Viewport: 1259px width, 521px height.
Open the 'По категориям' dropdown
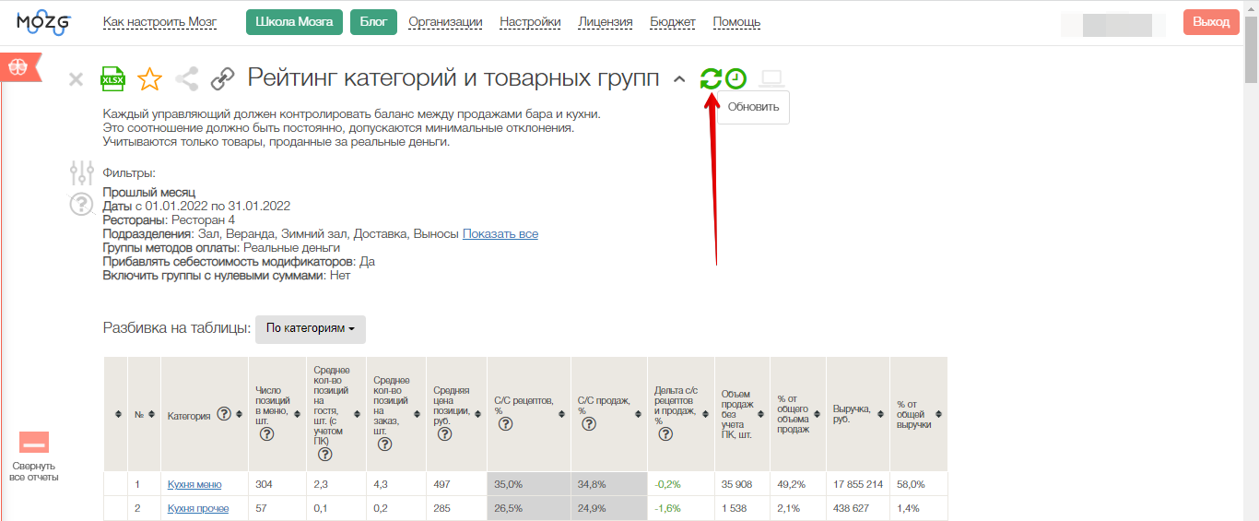tap(311, 329)
